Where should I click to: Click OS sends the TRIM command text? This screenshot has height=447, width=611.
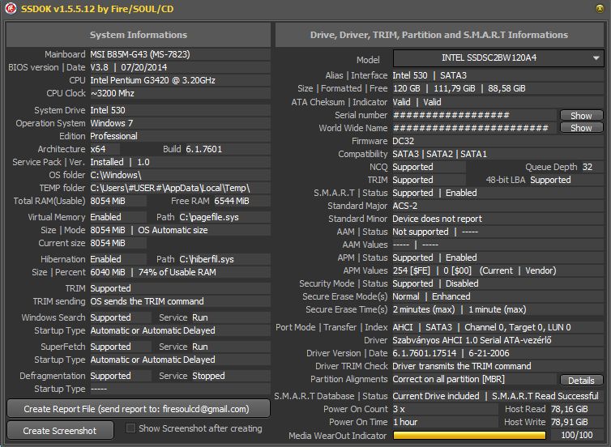coord(147,301)
